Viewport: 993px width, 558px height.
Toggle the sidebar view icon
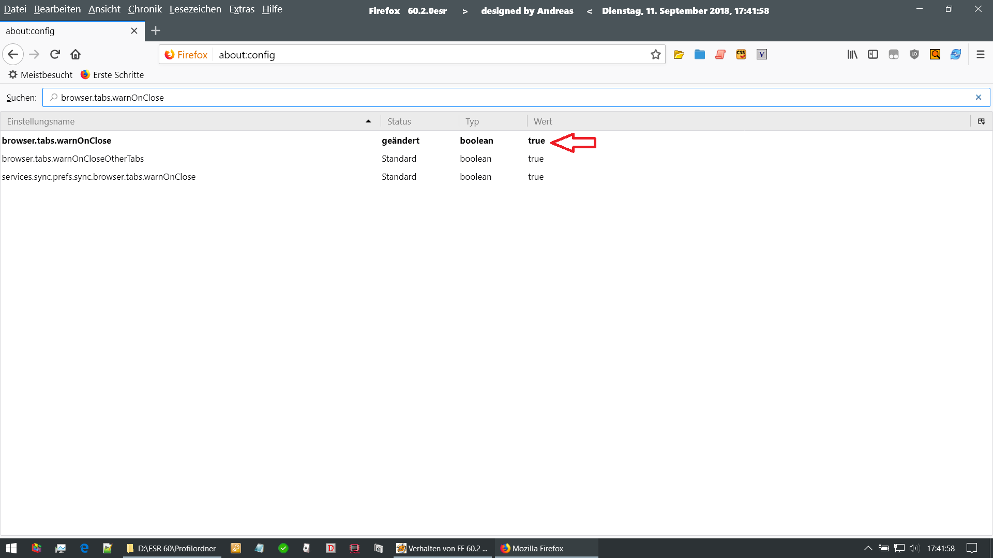coord(873,55)
